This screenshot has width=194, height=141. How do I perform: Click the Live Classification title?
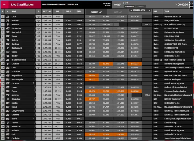(22, 5)
